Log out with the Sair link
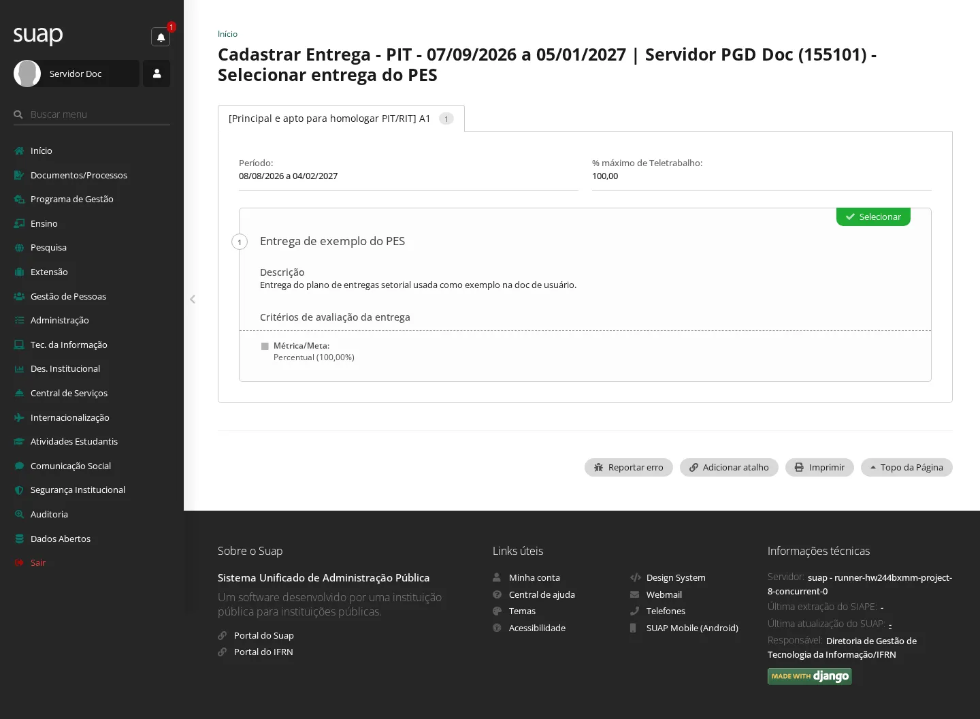 (38, 562)
